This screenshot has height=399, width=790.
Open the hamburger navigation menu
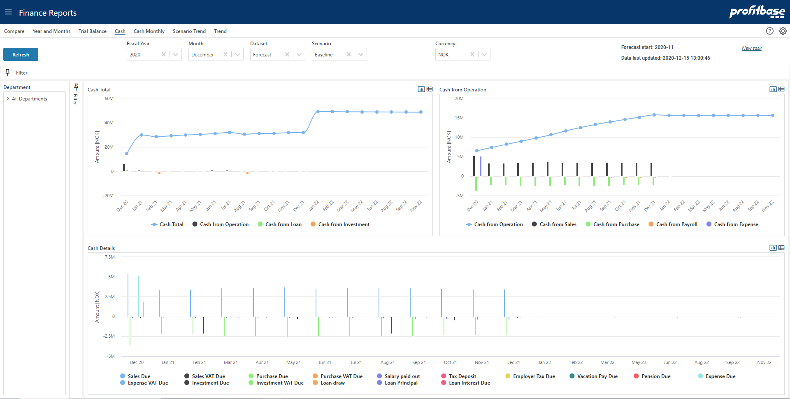(x=8, y=12)
